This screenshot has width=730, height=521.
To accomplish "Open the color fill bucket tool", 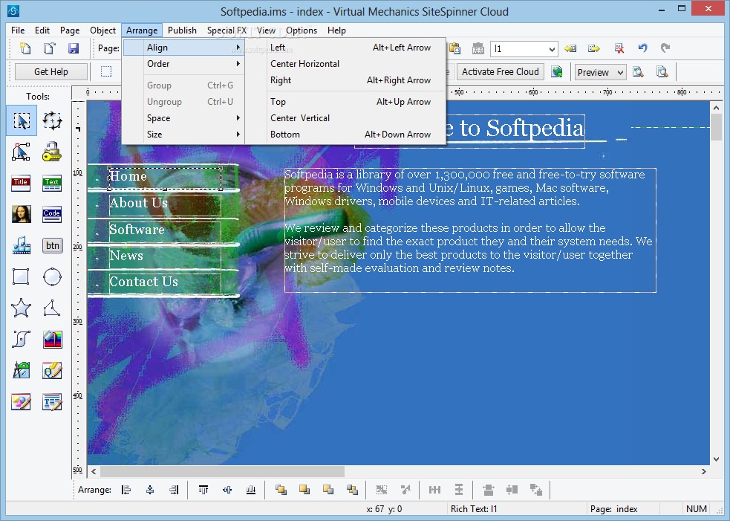I will coord(52,339).
